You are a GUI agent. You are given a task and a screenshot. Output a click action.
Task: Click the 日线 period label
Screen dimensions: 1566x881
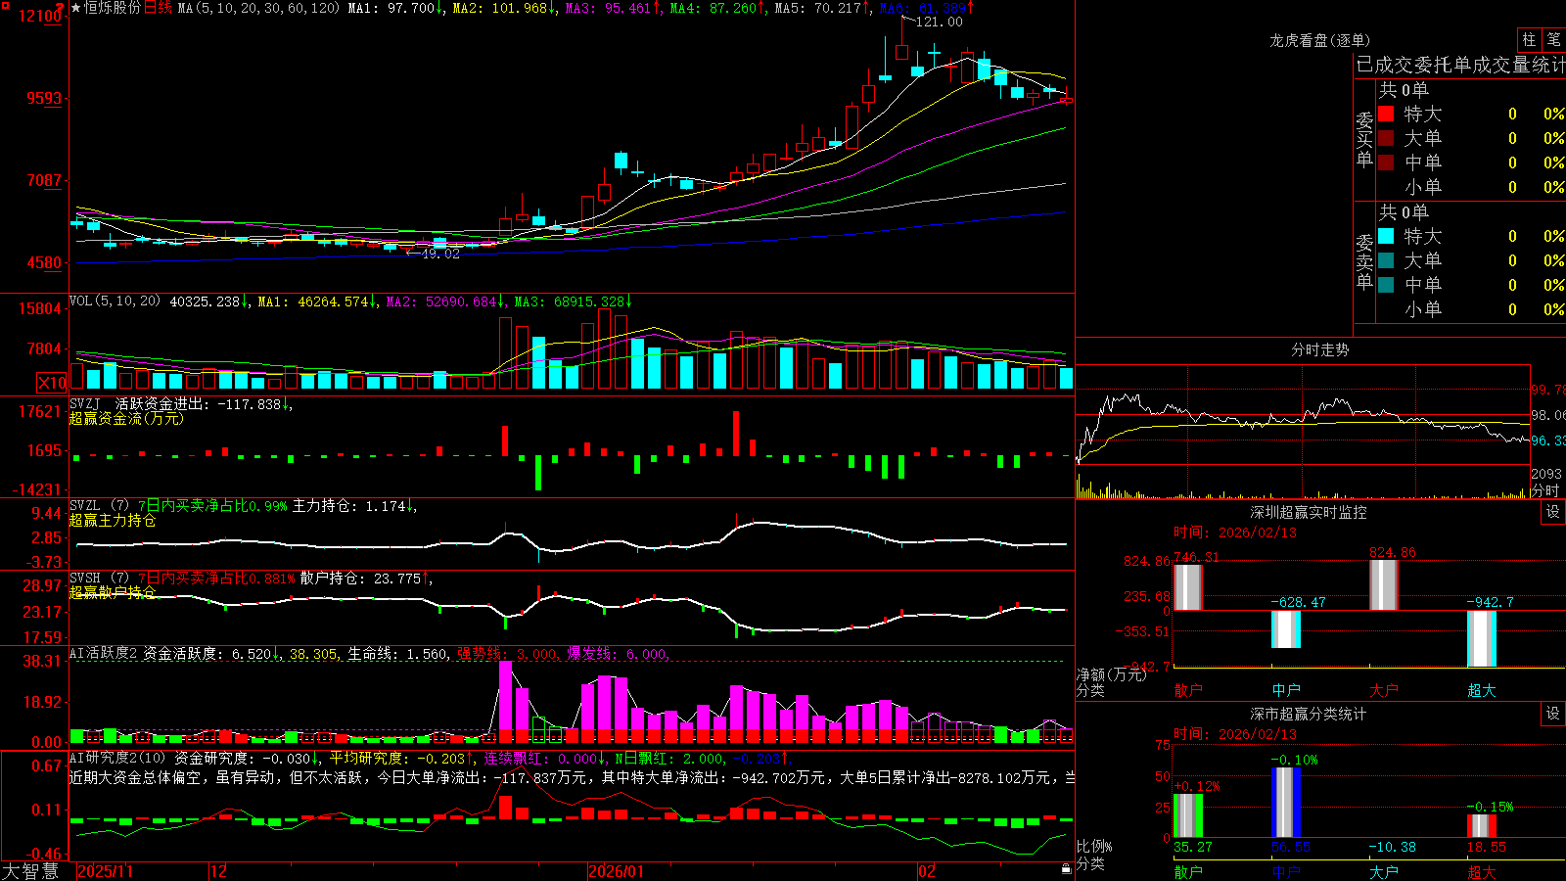coord(158,8)
